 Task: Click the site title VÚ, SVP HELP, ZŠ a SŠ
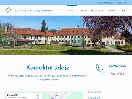click(x=33, y=11)
